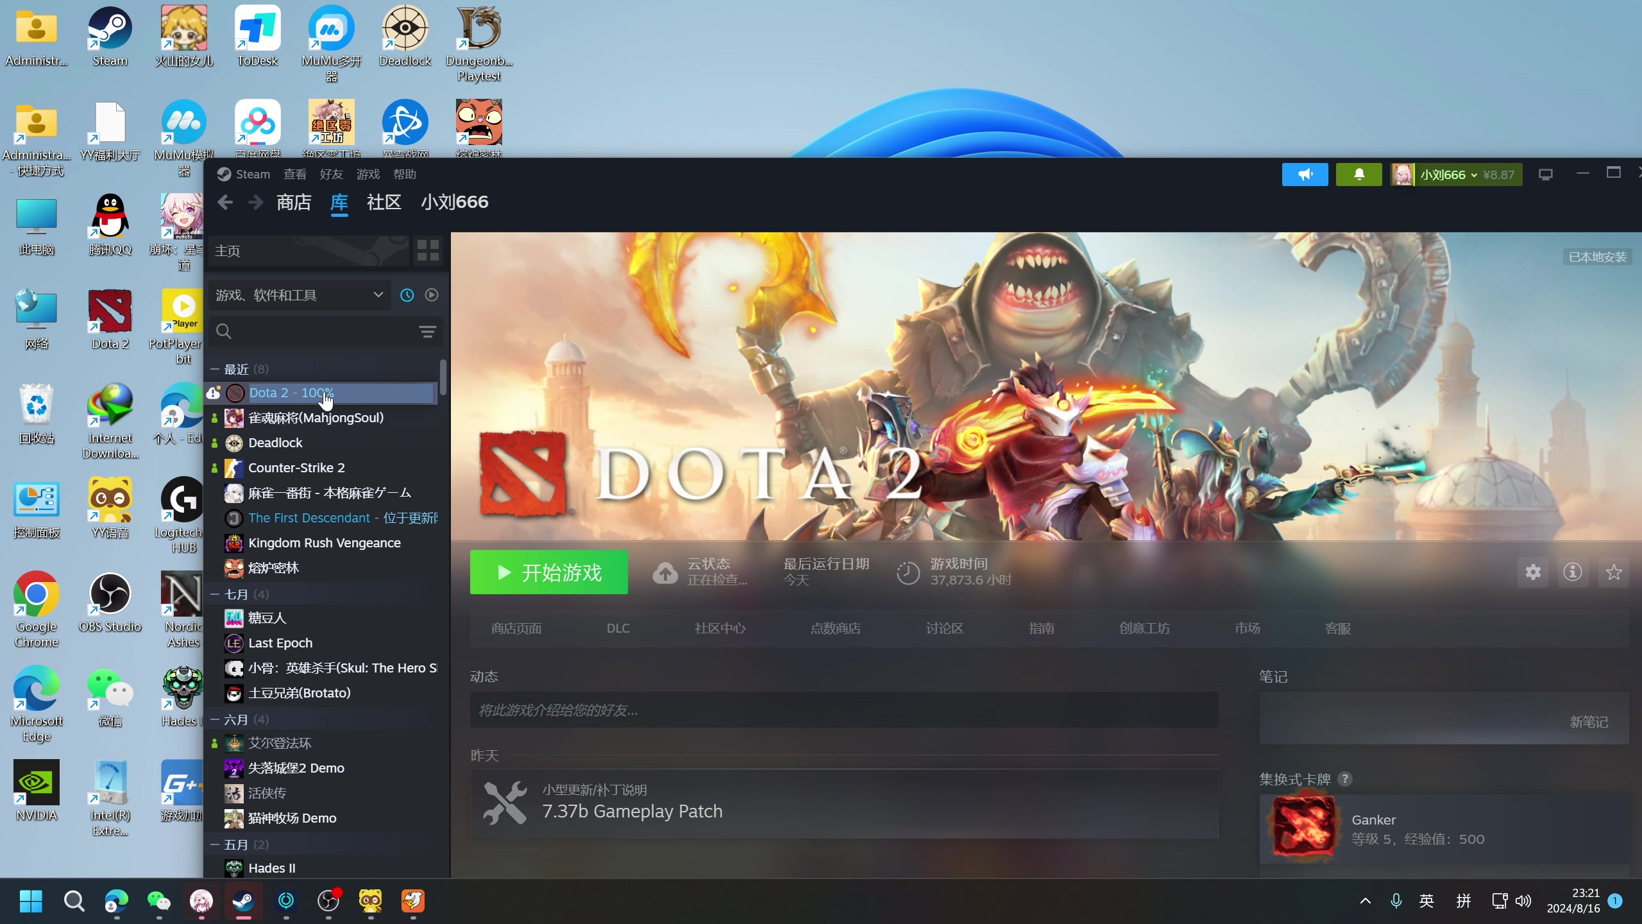Screen dimensions: 1642x924
Task: Toggle sort by recent activity clock
Action: (x=407, y=295)
